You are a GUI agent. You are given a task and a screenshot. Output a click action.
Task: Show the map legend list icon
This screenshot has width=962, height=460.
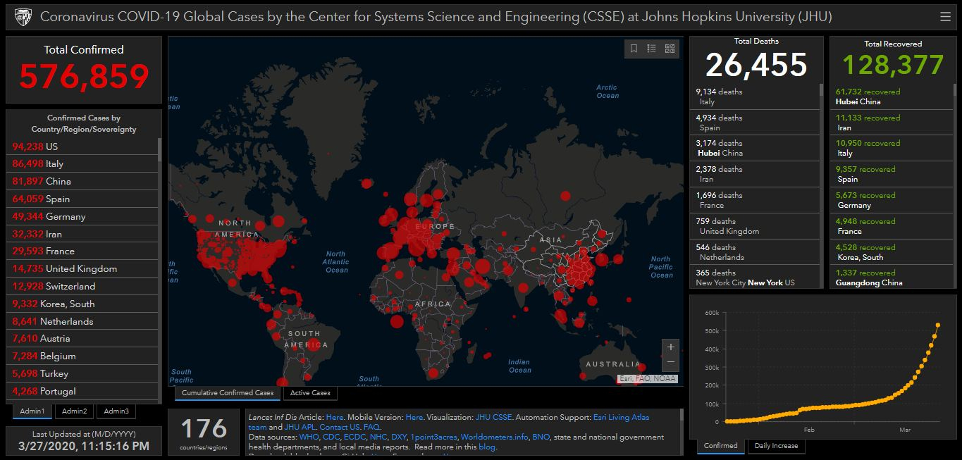tap(651, 49)
